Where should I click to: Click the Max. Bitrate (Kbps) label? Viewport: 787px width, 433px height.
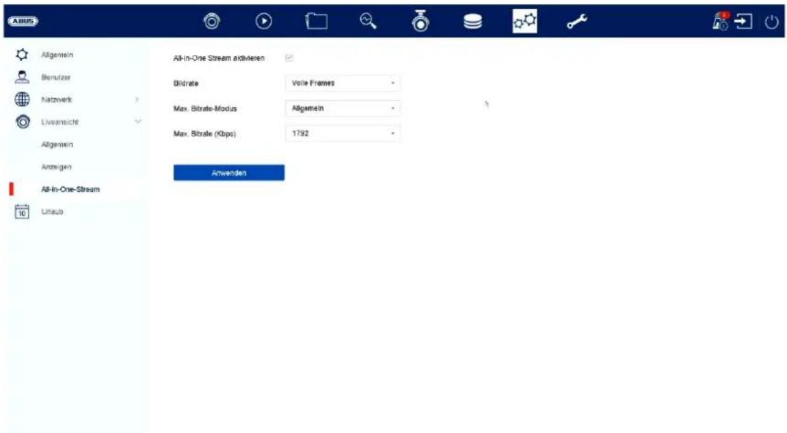tap(204, 133)
